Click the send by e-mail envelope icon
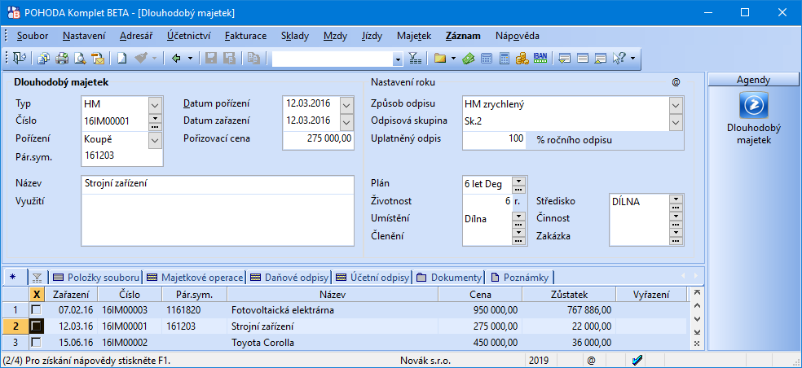802x368 pixels. click(x=98, y=59)
